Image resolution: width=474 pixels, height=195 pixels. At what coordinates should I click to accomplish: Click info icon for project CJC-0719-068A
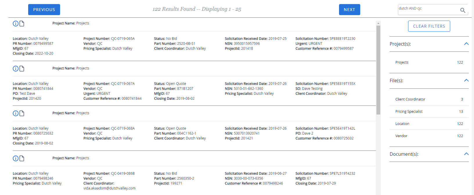(x=16, y=113)
